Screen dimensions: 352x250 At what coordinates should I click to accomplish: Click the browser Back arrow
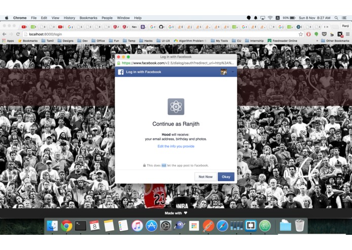pos(4,34)
